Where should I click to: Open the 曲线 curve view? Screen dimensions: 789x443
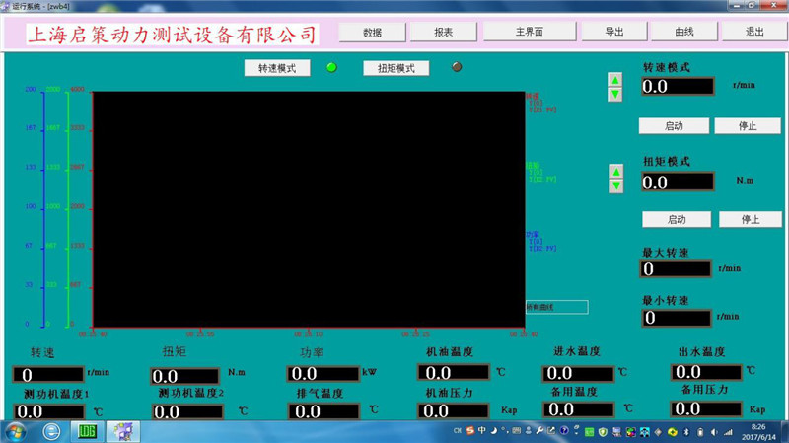point(683,32)
